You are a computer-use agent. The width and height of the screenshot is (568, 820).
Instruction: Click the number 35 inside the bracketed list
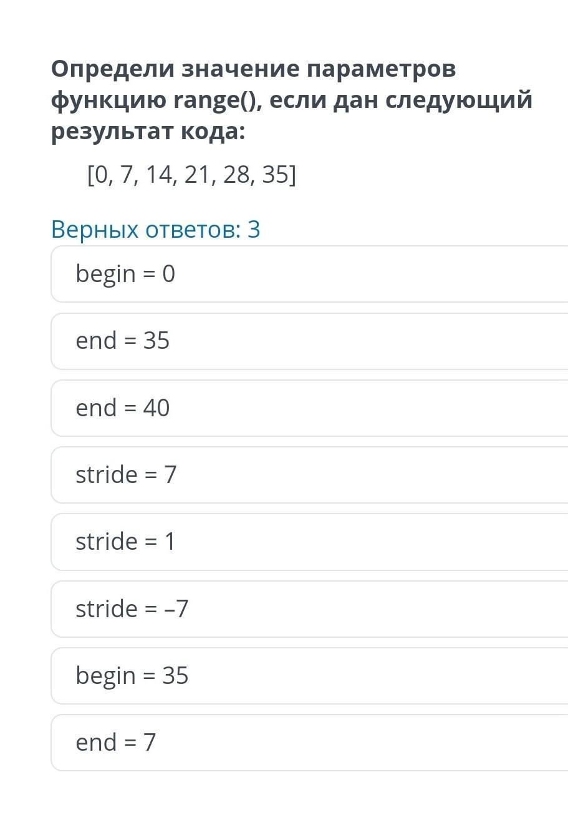point(275,175)
